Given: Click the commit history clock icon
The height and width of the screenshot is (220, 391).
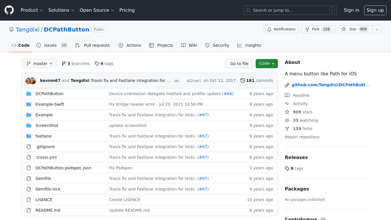Looking at the screenshot, I should coord(243,80).
